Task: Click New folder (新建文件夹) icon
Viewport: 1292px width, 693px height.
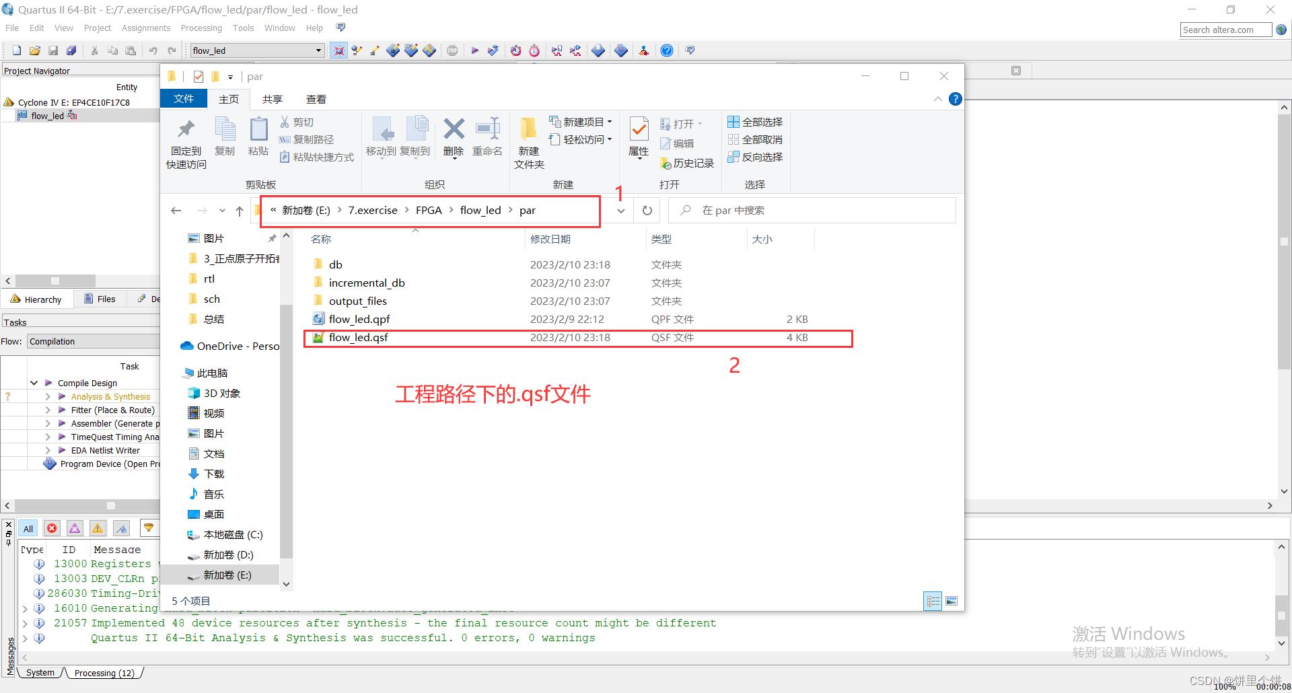Action: pos(529,143)
